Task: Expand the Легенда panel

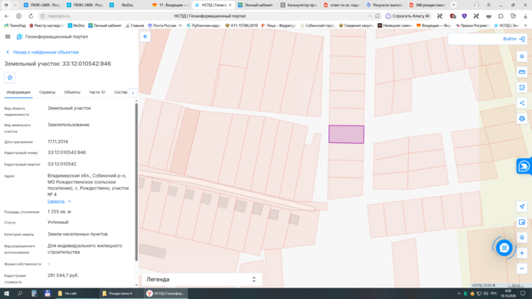Action: (x=201, y=279)
